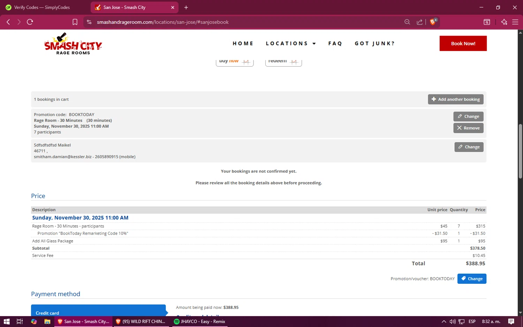This screenshot has height=327, width=523.
Task: Click the Service Fee $10.45 value
Action: click(x=479, y=256)
